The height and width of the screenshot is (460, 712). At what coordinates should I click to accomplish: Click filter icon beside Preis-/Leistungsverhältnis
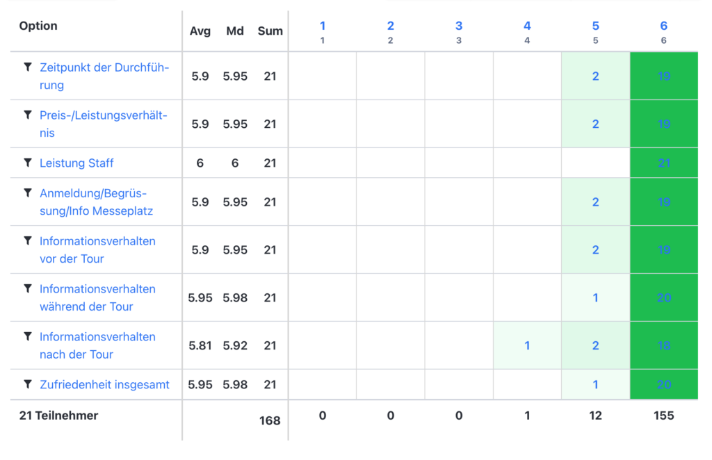click(28, 115)
